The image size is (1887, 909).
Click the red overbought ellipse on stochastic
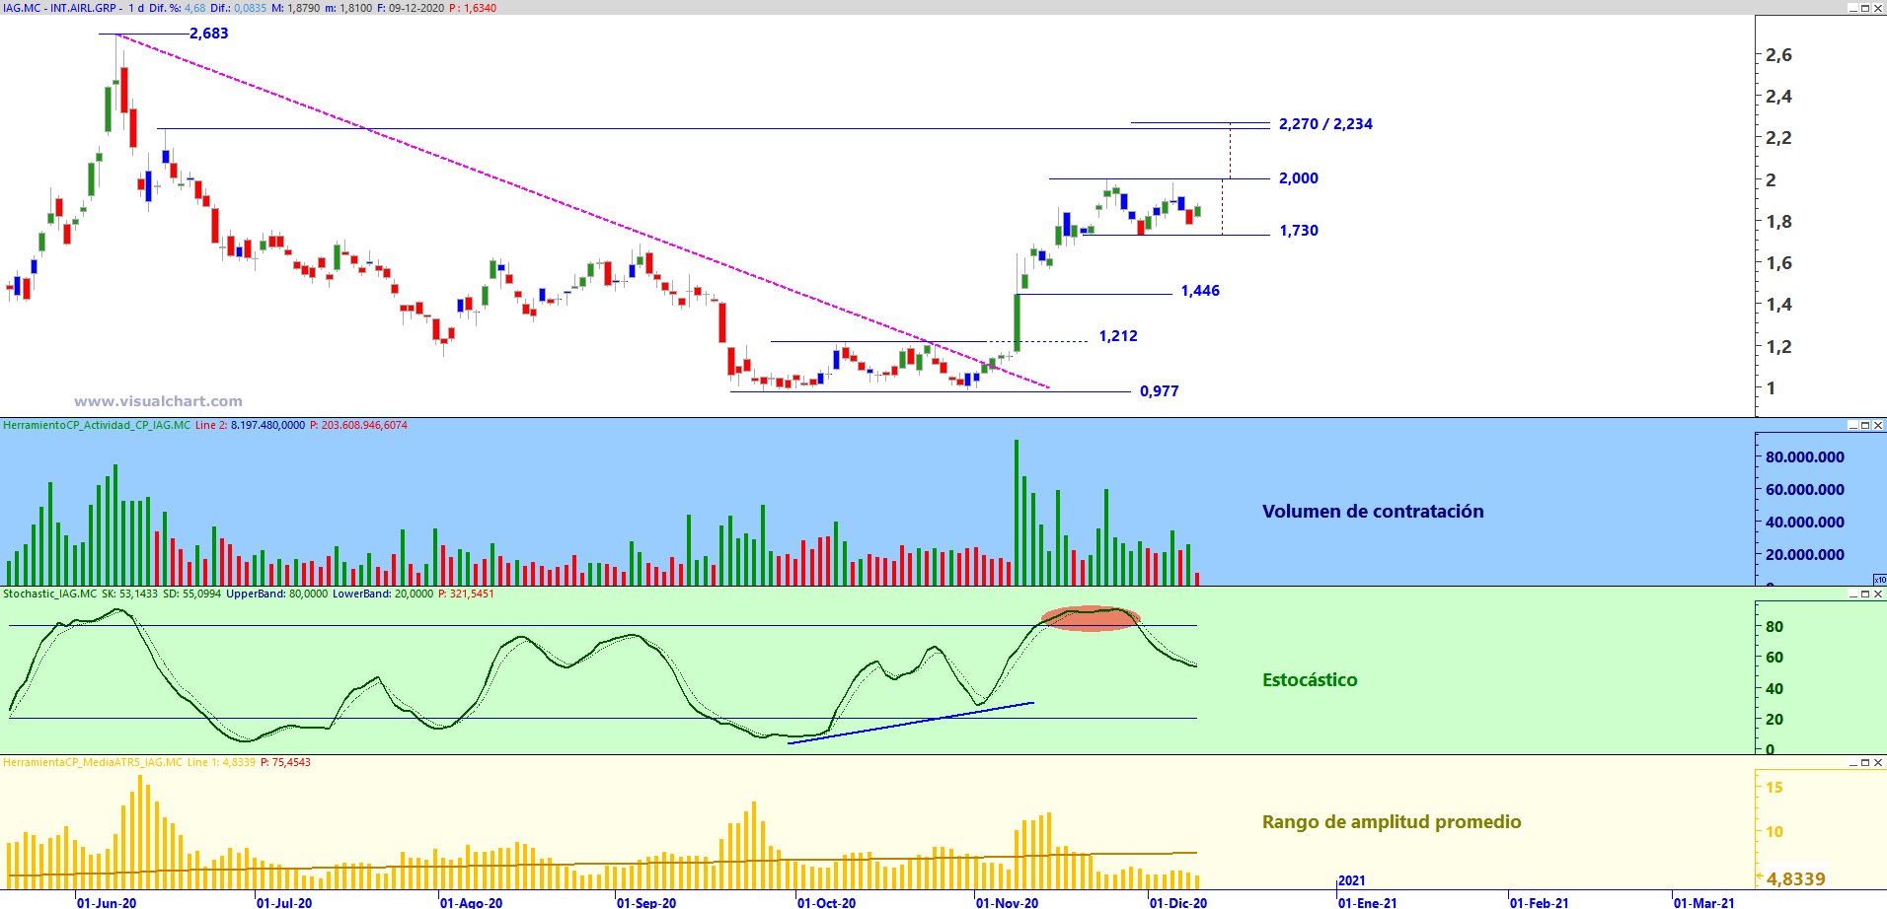[1091, 618]
